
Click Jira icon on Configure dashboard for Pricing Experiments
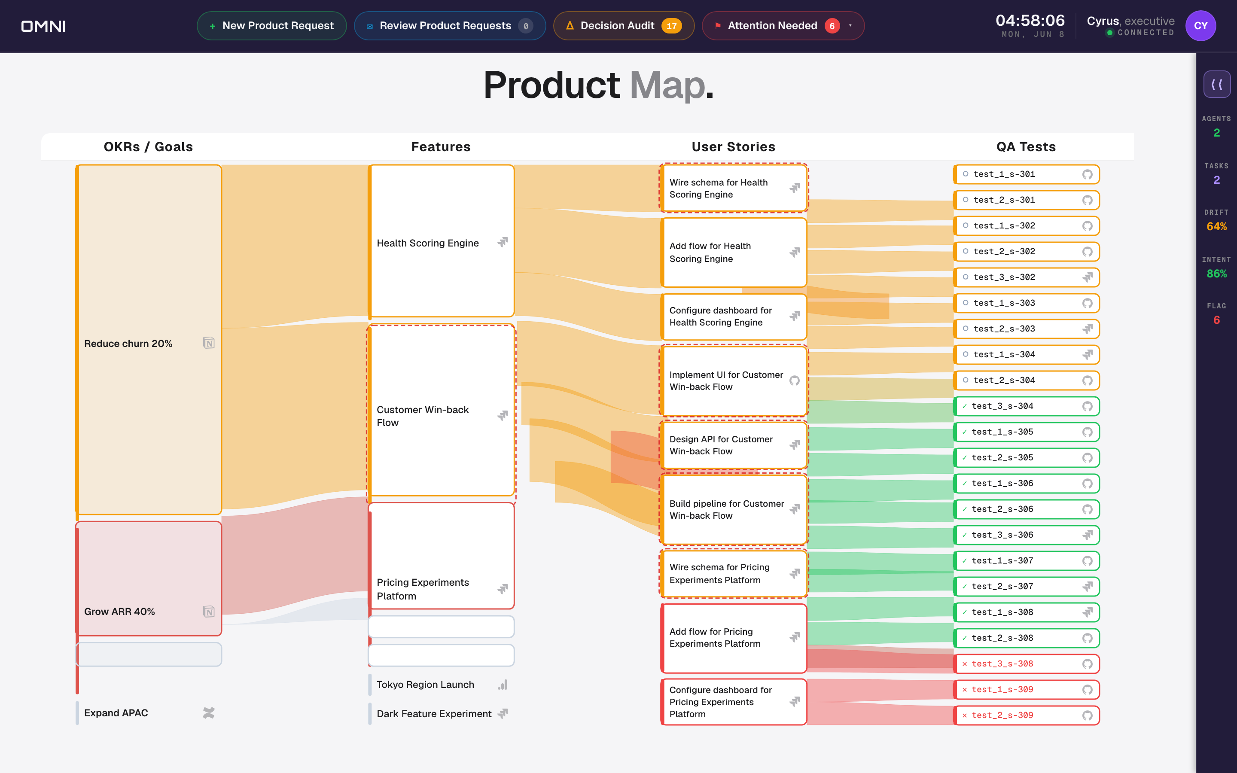coord(794,701)
